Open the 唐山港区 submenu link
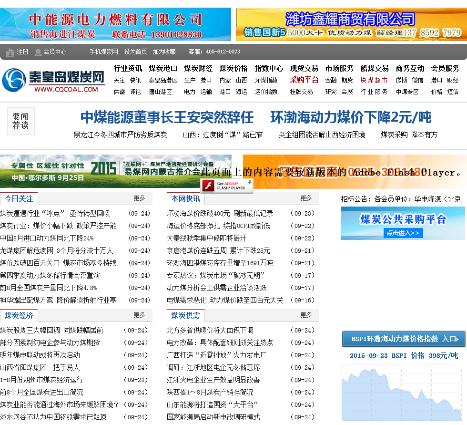Screen dimensions: 467x425 click(160, 92)
